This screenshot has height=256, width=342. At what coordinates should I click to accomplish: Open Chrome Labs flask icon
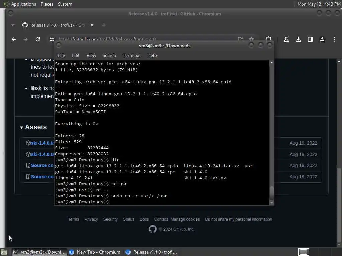coord(286,39)
